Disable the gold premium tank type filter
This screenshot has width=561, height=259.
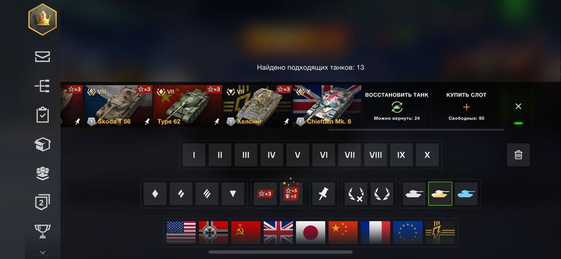pyautogui.click(x=440, y=193)
